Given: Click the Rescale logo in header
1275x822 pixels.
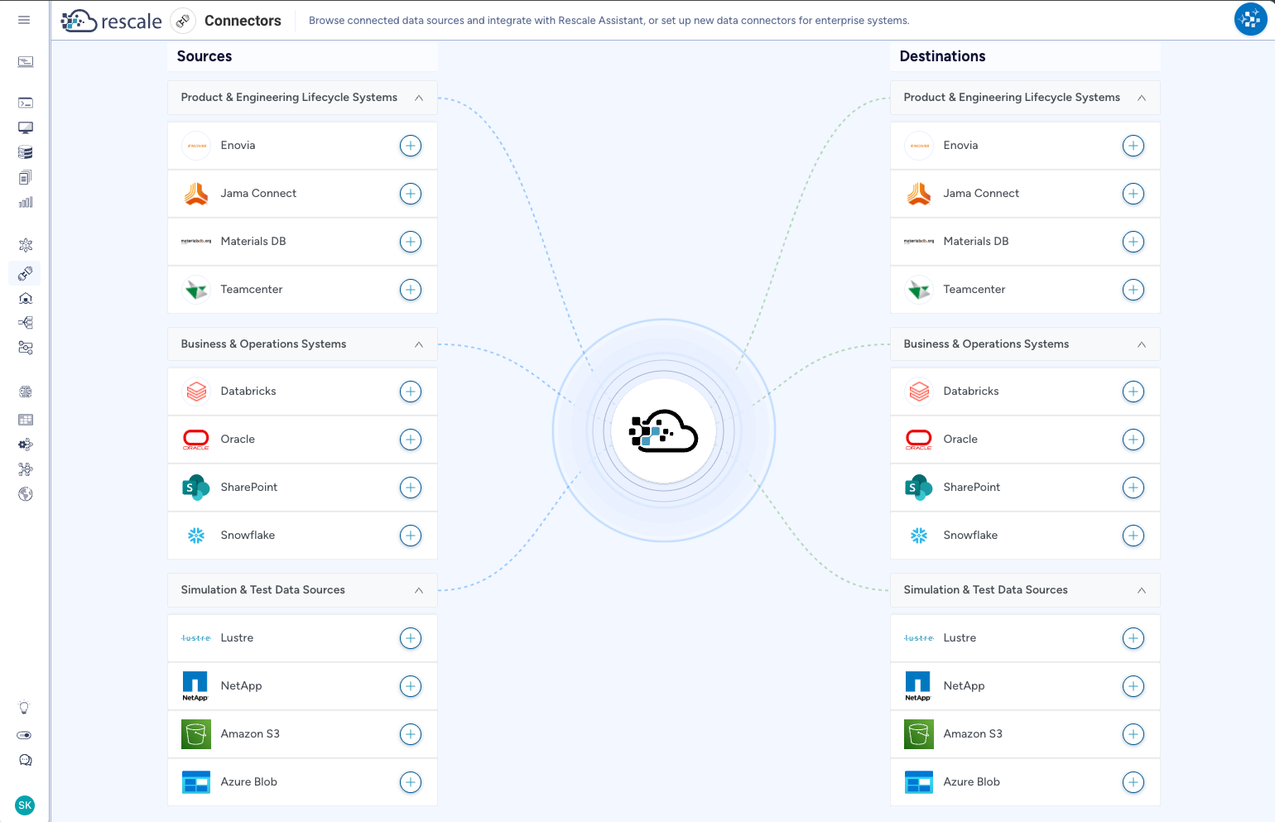Looking at the screenshot, I should 112,21.
